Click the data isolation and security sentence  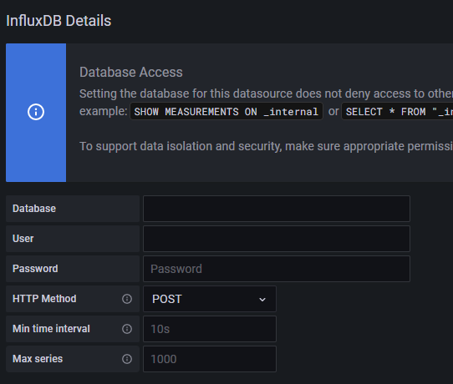tap(266, 146)
